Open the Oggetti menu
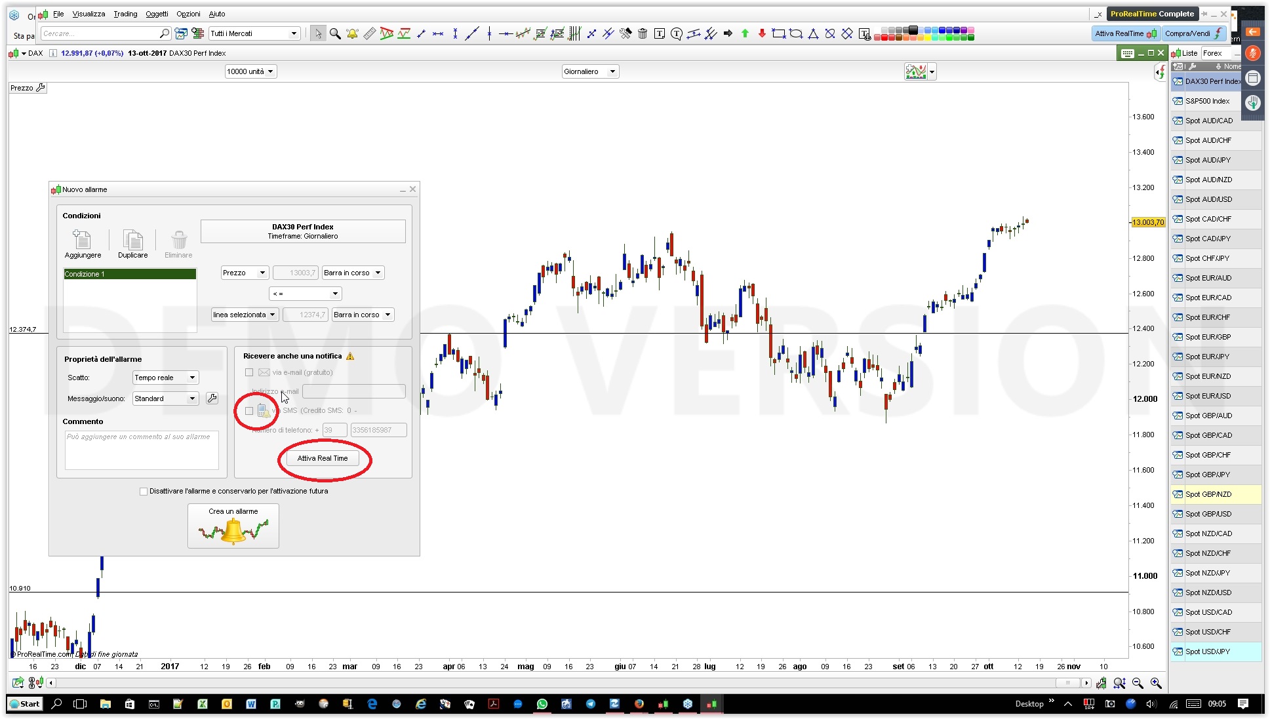Image resolution: width=1270 pixels, height=719 pixels. 157,14
